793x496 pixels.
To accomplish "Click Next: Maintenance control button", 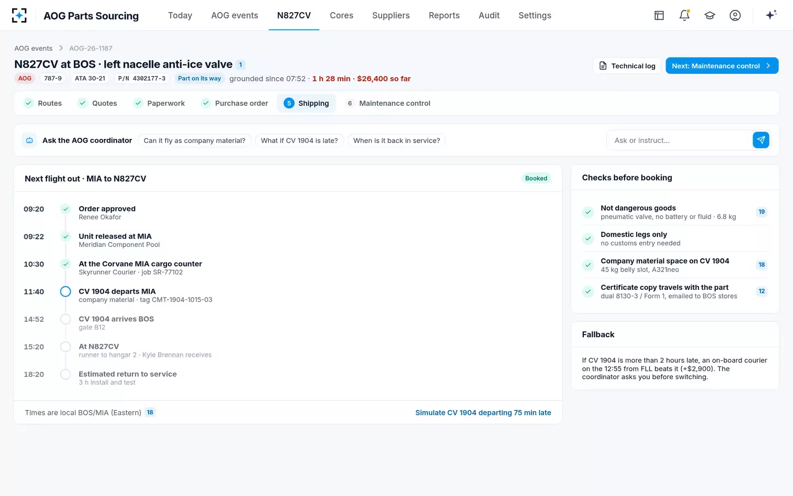I will [722, 66].
